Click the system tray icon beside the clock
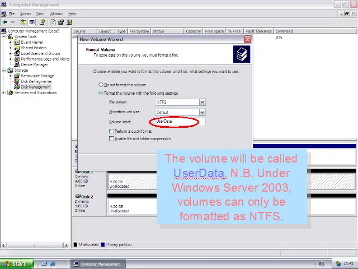 click(x=338, y=264)
